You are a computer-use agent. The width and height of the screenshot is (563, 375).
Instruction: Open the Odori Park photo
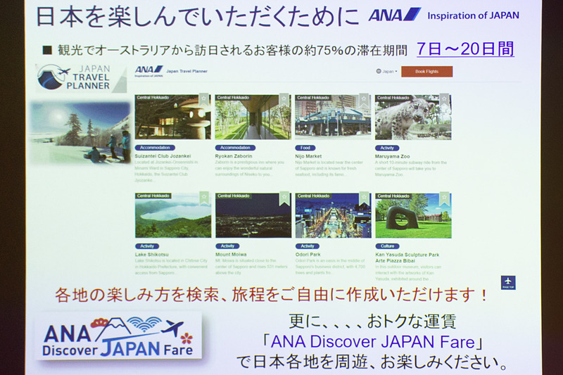(333, 215)
